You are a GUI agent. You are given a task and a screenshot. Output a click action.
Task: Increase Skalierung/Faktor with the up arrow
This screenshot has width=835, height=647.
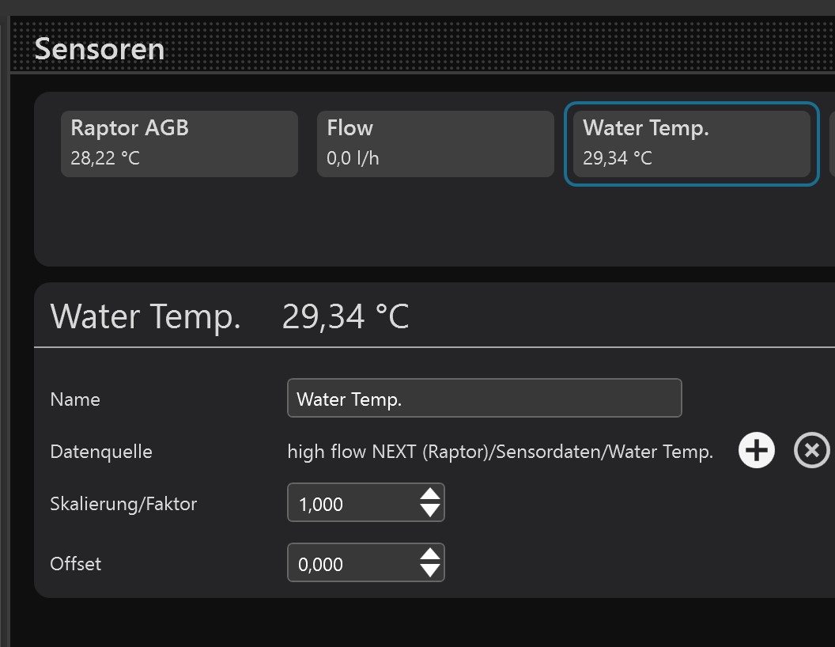pos(430,495)
